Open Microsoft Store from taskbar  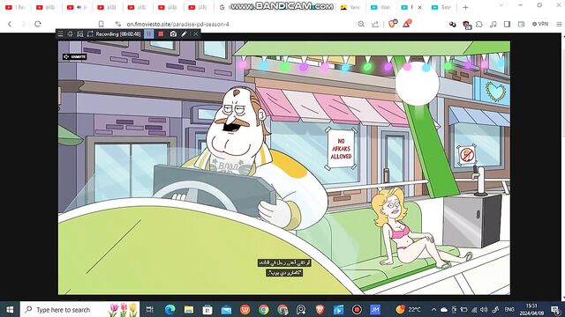pos(207,309)
